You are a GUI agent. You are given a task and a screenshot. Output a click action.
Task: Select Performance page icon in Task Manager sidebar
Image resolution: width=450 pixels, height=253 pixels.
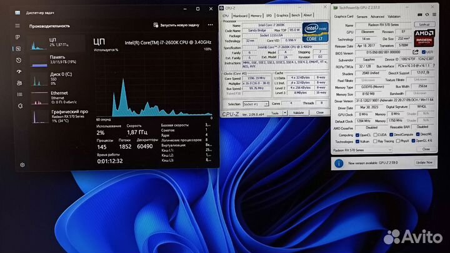(x=18, y=49)
